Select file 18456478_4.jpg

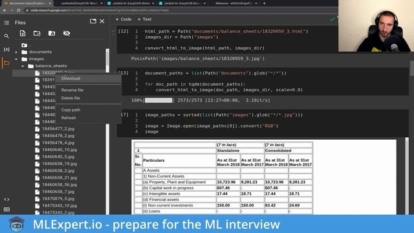pos(58,143)
